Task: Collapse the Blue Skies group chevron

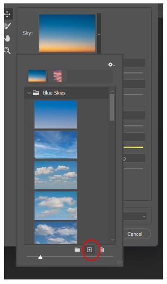Action: (29, 93)
